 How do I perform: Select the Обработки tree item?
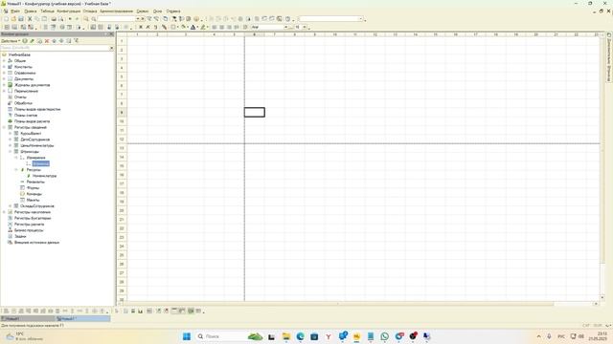(x=23, y=103)
